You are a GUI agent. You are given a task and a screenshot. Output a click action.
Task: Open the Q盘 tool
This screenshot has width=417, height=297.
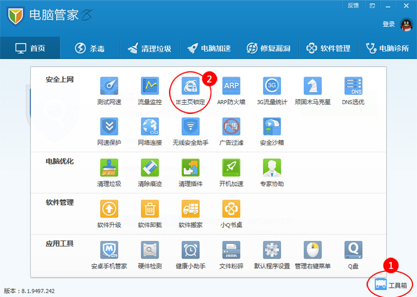tap(353, 250)
